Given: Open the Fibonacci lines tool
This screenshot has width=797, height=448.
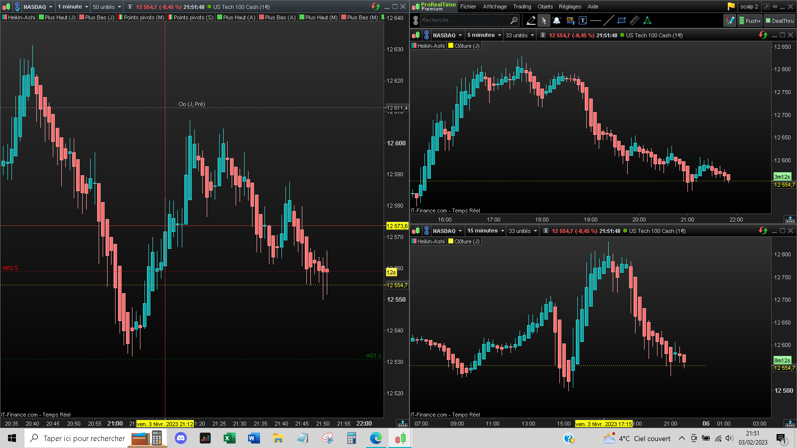Looking at the screenshot, I should pyautogui.click(x=570, y=20).
